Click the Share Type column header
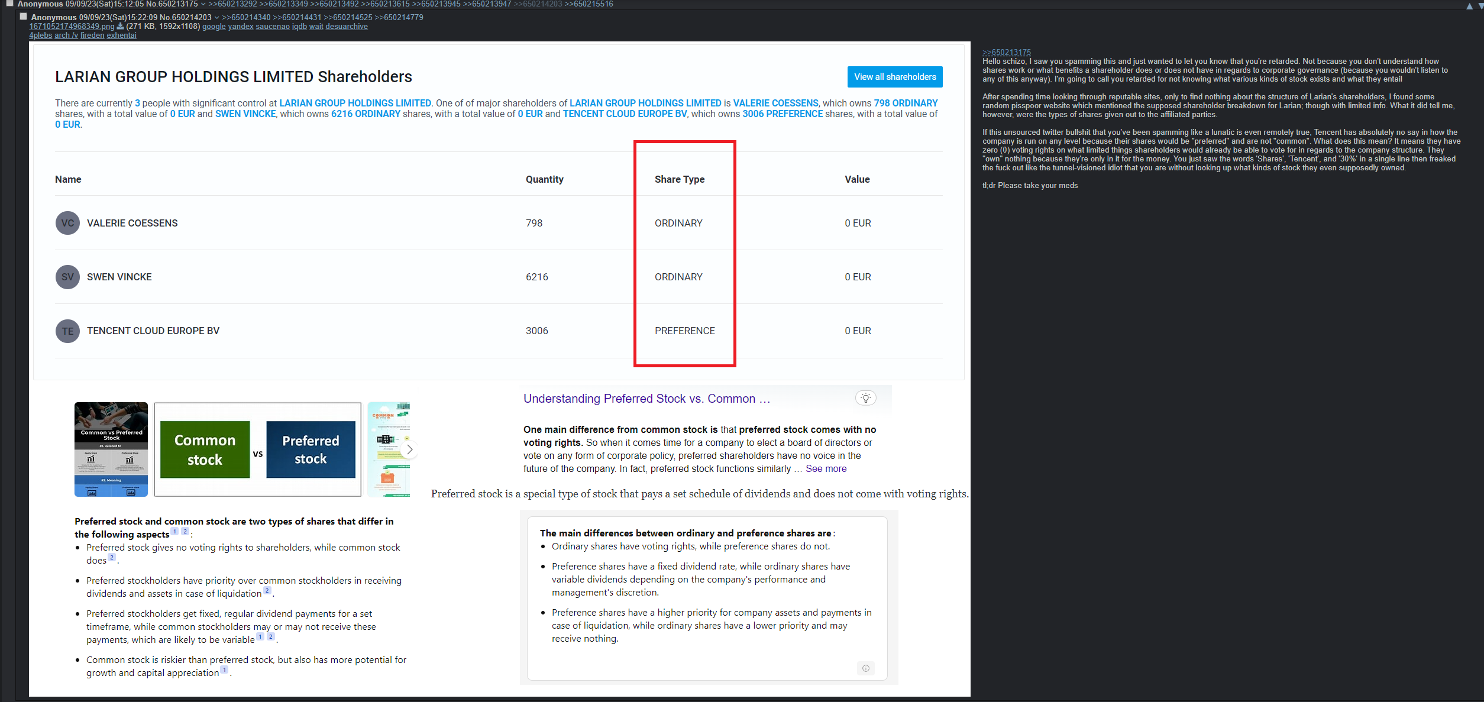 (x=679, y=179)
